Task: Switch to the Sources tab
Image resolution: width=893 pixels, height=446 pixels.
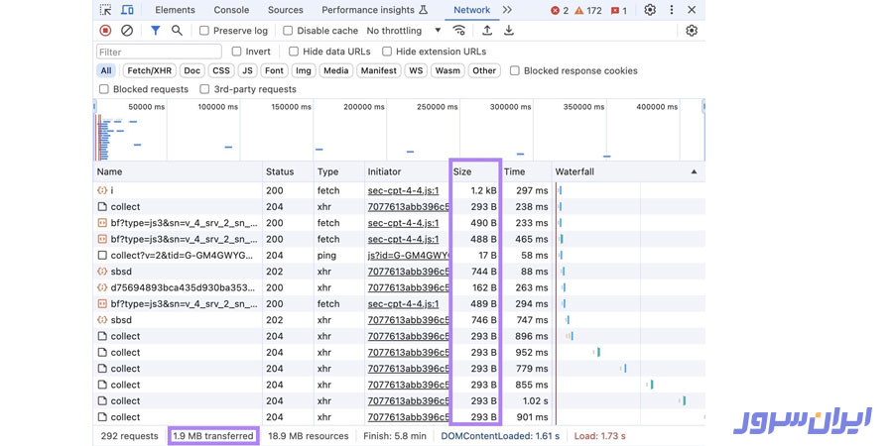Action: coord(286,10)
